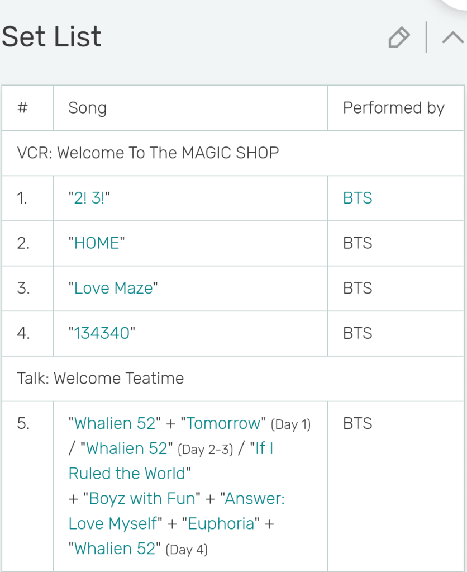Select the "134340" song link

pos(102,333)
